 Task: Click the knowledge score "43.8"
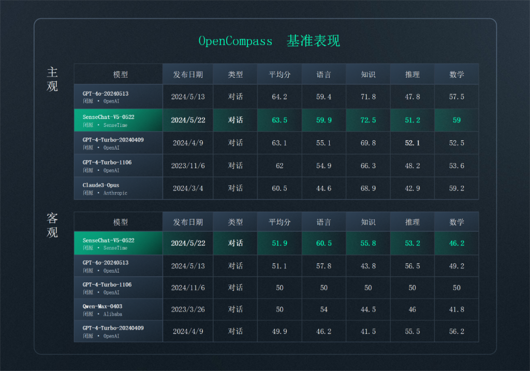368,266
